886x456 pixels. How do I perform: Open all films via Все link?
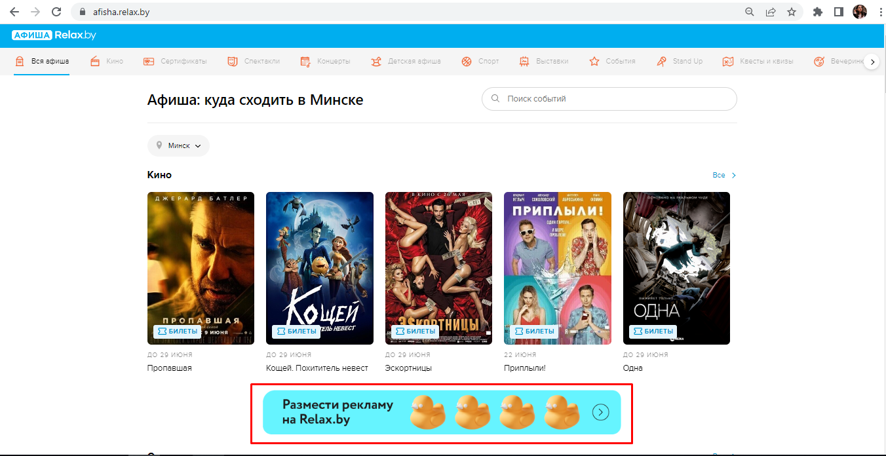pyautogui.click(x=724, y=175)
